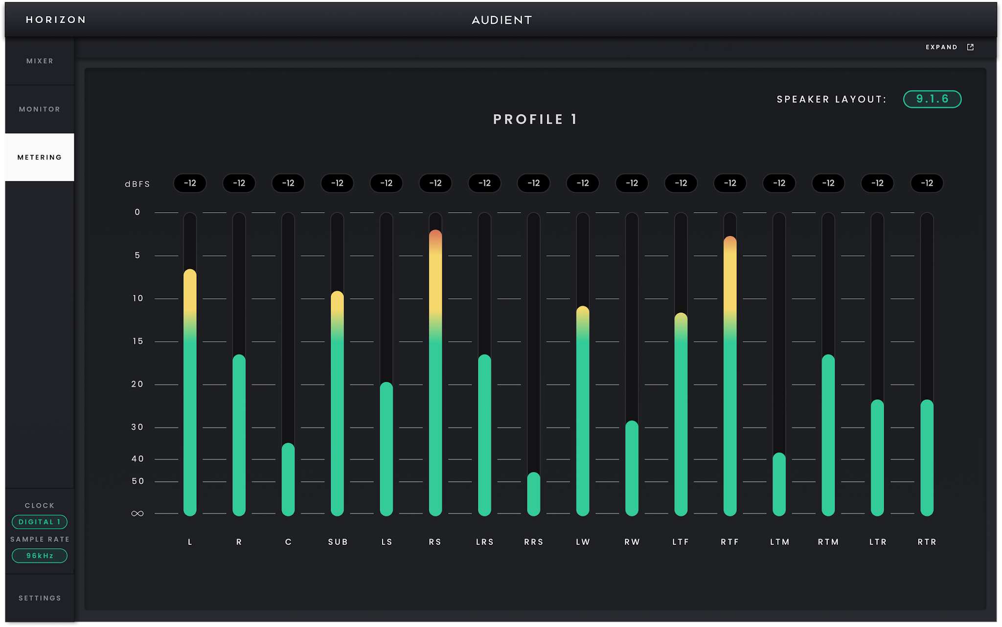This screenshot has width=1002, height=627.
Task: Select the -12 readout above SUB meter
Action: (x=337, y=183)
